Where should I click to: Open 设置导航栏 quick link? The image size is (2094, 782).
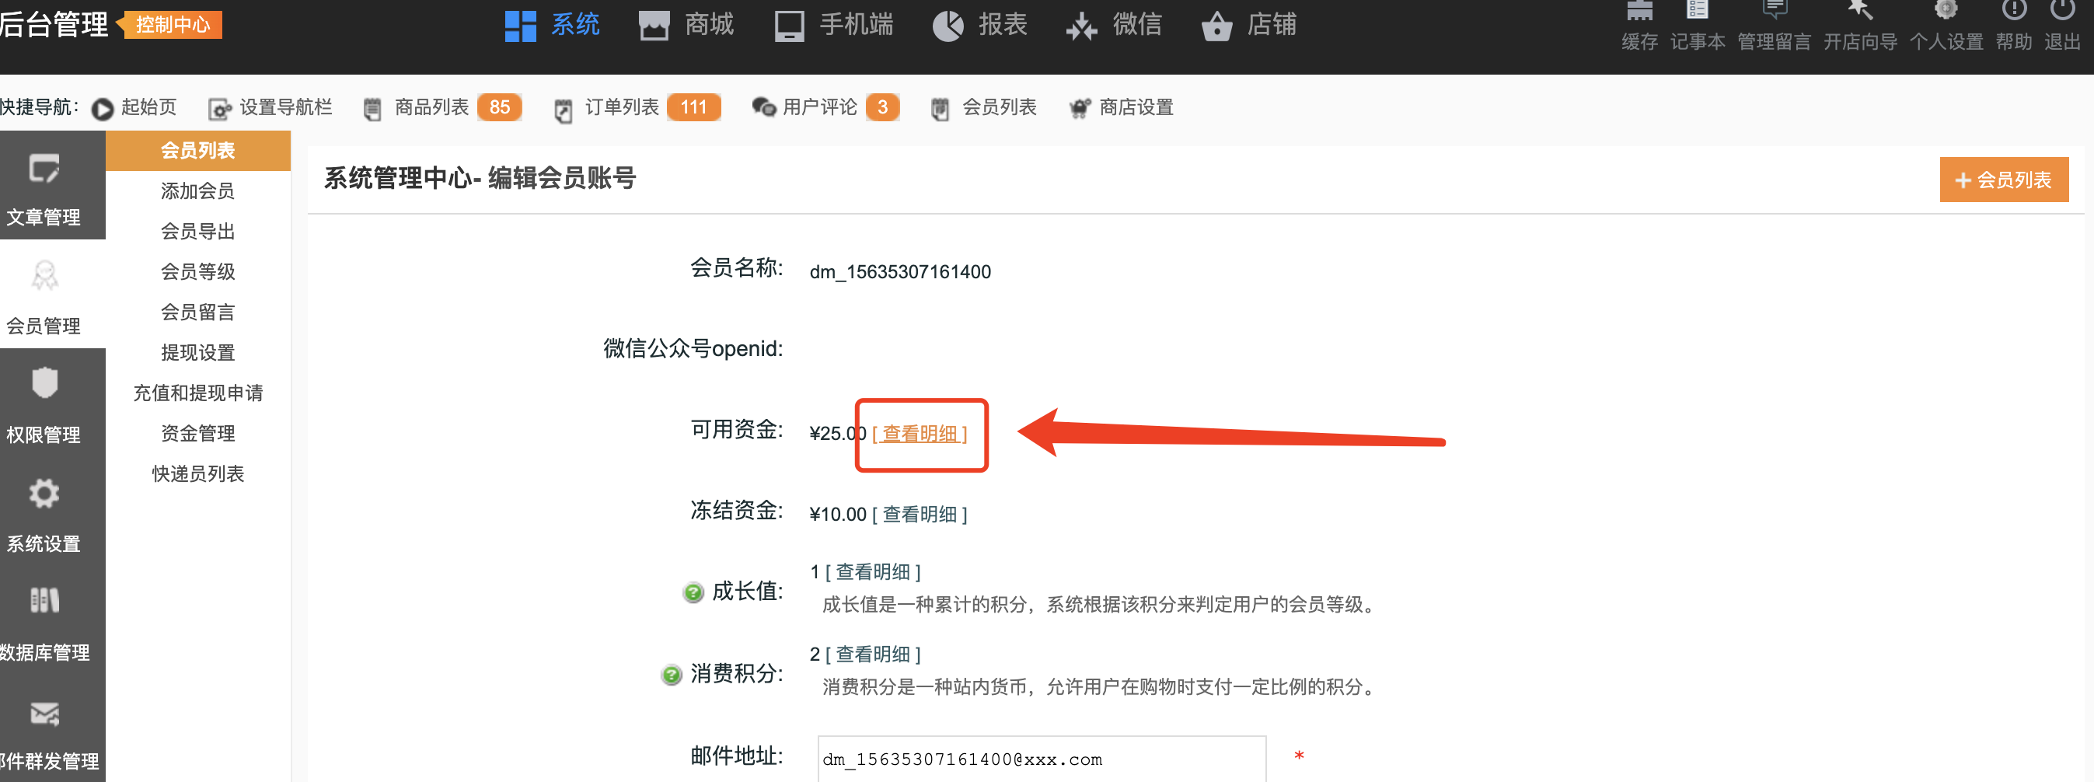[285, 107]
